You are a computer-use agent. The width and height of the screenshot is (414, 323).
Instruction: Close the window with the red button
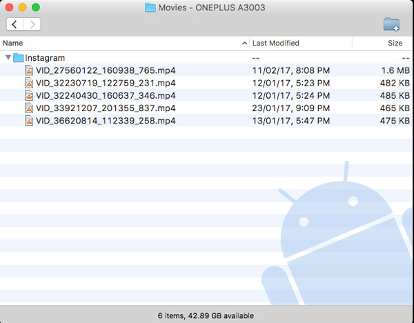[x=9, y=8]
